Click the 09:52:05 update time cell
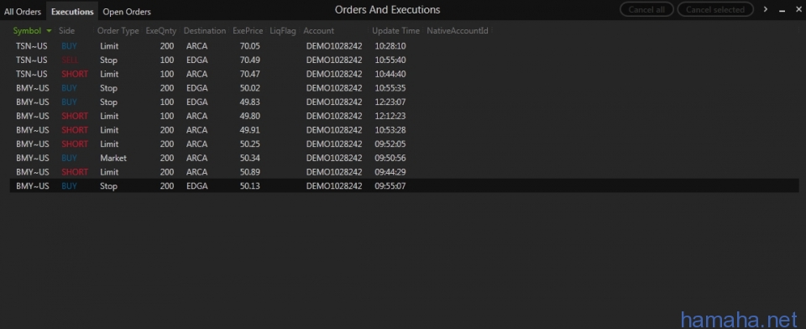This screenshot has height=329, width=806. point(390,144)
